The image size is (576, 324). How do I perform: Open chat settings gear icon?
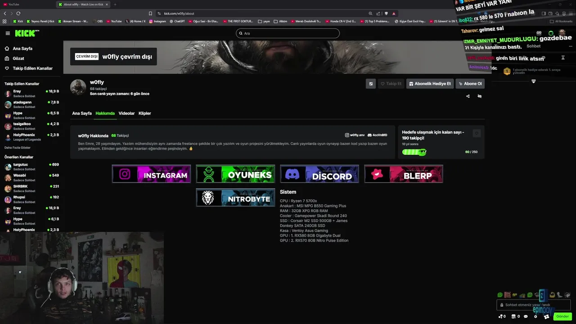click(535, 316)
